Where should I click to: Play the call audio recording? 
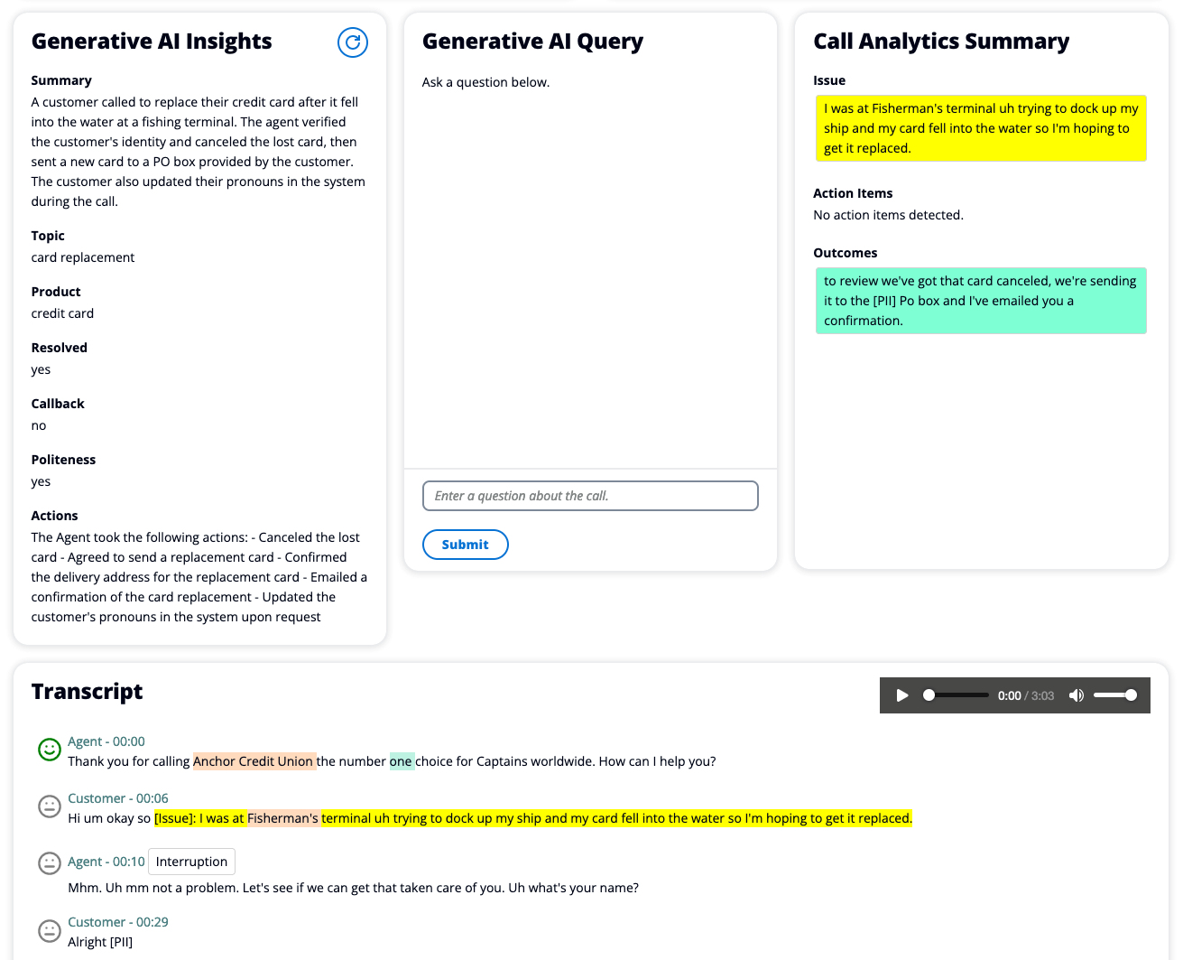[901, 695]
